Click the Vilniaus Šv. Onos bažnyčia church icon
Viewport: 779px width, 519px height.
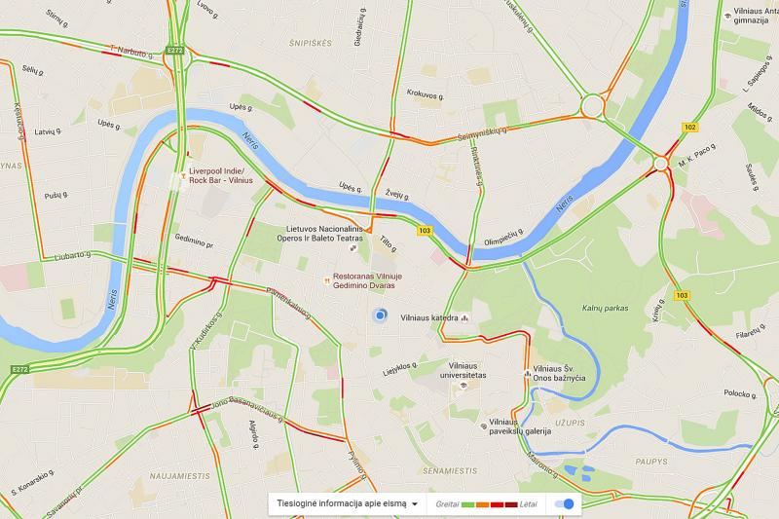pyautogui.click(x=527, y=374)
